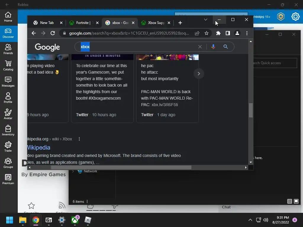Open the Wikipedia search result
Image resolution: width=303 pixels, height=227 pixels.
pos(39,147)
